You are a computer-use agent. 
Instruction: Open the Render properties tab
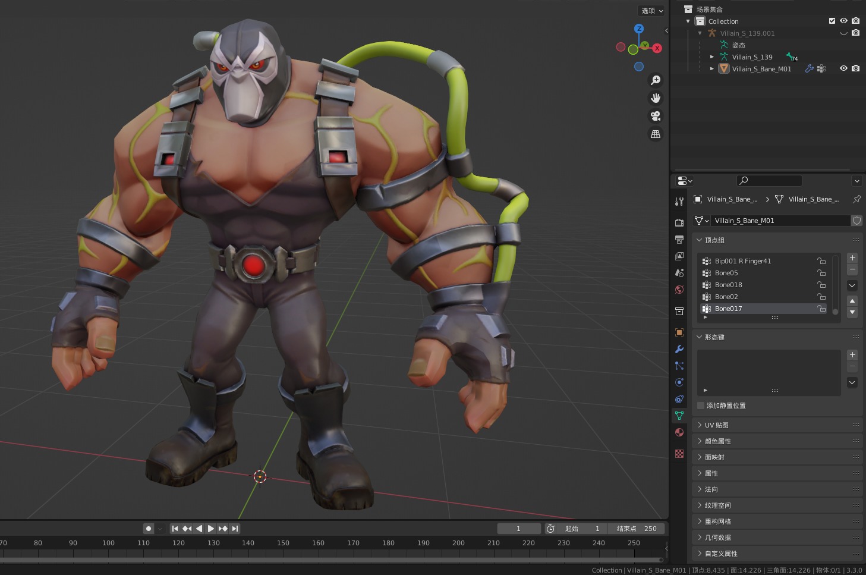pyautogui.click(x=679, y=222)
